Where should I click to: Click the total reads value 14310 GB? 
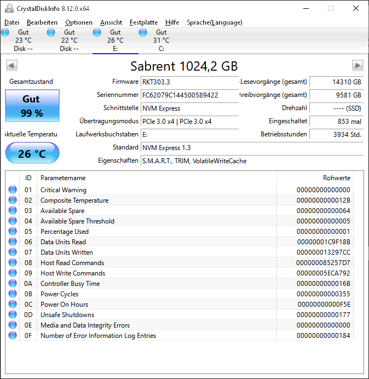tap(336, 82)
